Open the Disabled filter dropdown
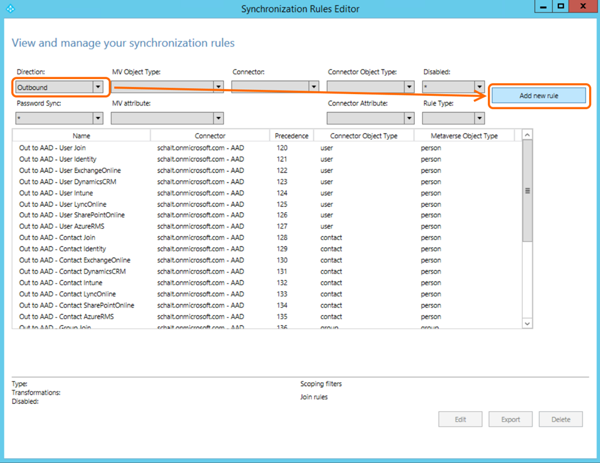600x463 pixels. point(453,87)
